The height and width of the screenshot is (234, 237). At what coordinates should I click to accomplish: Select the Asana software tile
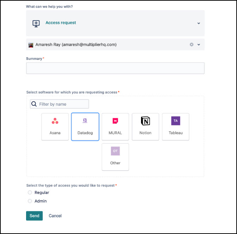[x=55, y=127]
